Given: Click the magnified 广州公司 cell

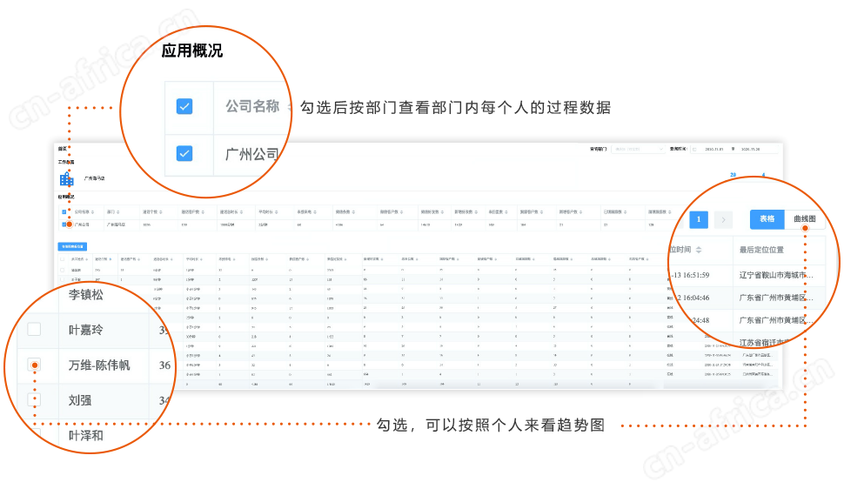Looking at the screenshot, I should (252, 155).
